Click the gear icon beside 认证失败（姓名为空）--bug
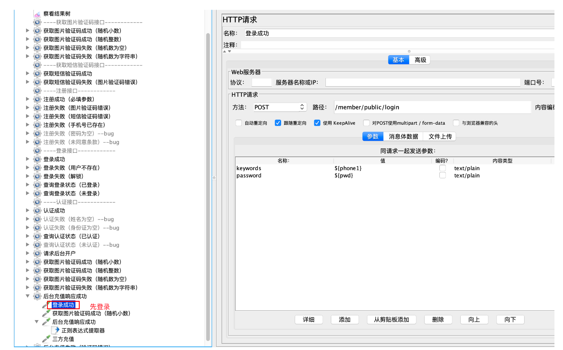This screenshot has height=350, width=563. 37,219
